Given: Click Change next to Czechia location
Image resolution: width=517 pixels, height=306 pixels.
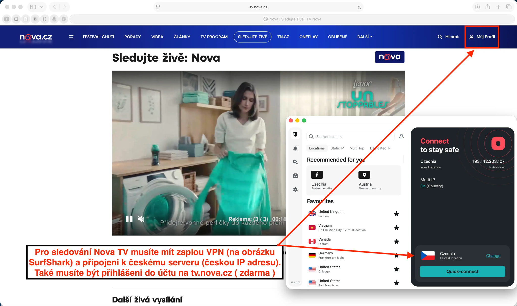Looking at the screenshot, I should point(493,256).
